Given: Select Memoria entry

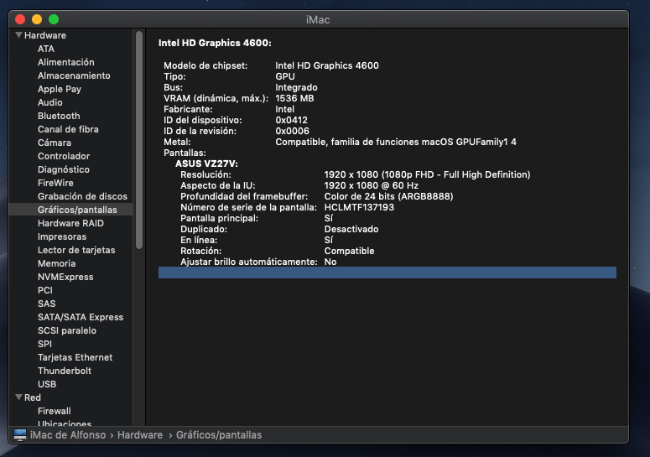Looking at the screenshot, I should point(57,263).
